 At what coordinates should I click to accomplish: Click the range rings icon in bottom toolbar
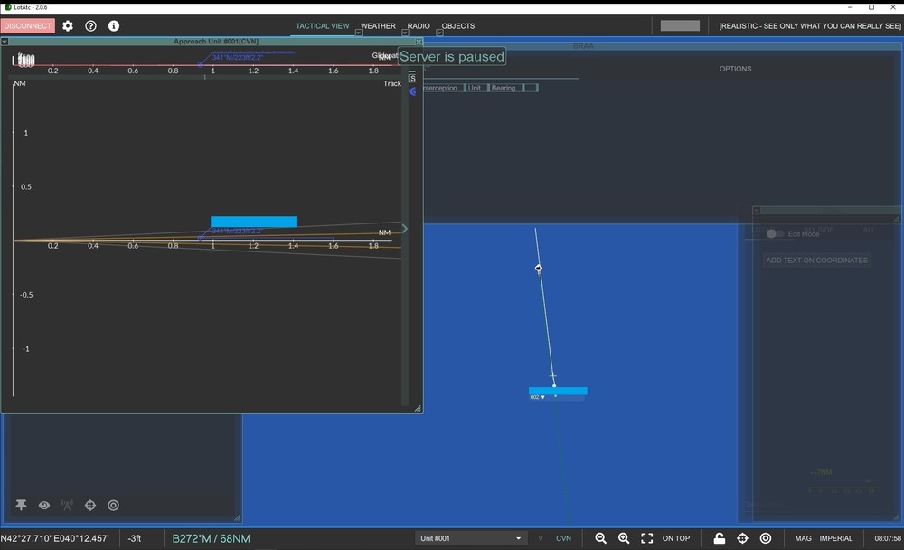[766, 538]
